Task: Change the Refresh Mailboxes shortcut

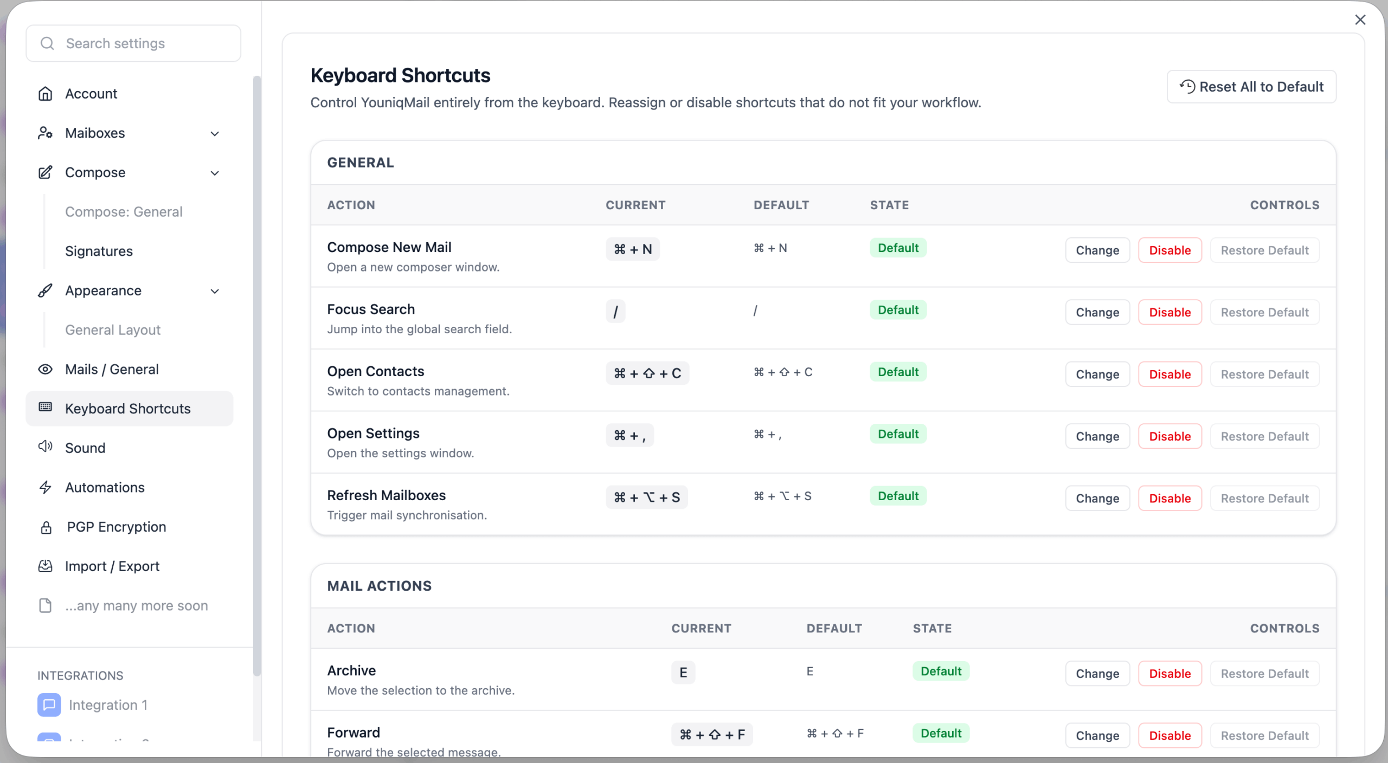Action: pos(1097,499)
